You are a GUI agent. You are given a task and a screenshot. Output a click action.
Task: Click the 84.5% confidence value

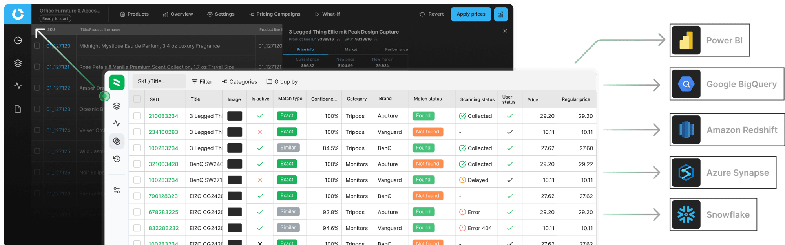(x=330, y=148)
